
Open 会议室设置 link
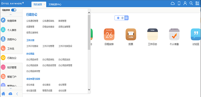[31, 91]
